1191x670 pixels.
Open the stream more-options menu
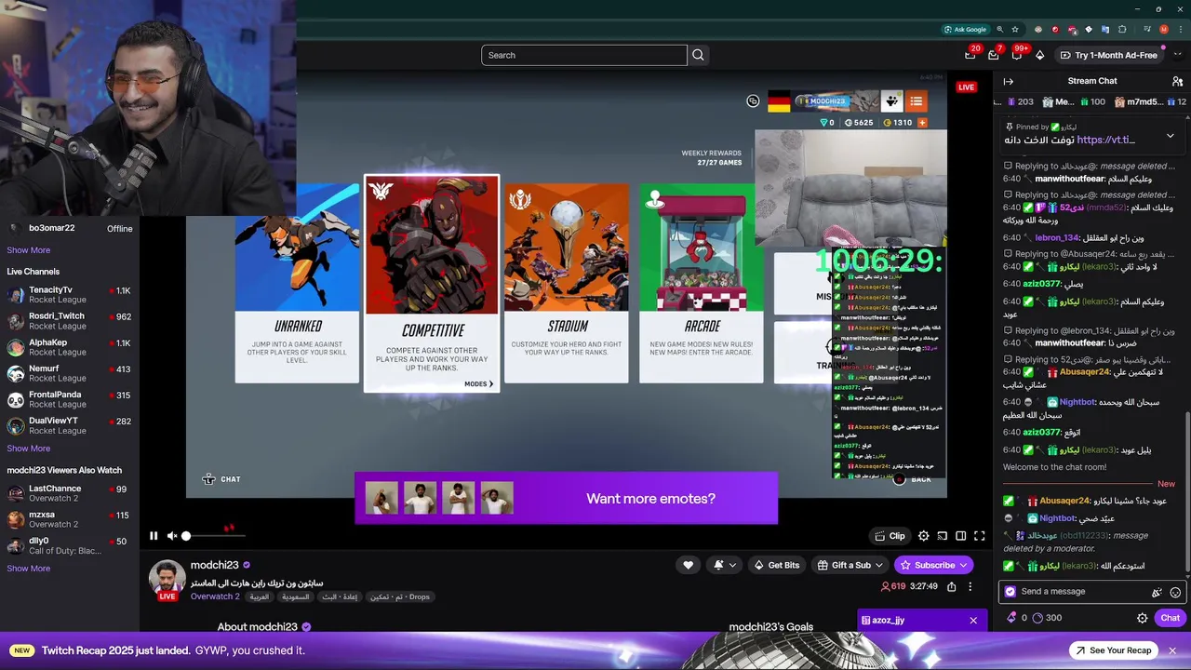970,587
